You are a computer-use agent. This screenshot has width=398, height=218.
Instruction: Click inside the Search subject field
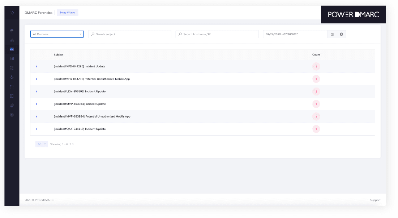(x=130, y=34)
